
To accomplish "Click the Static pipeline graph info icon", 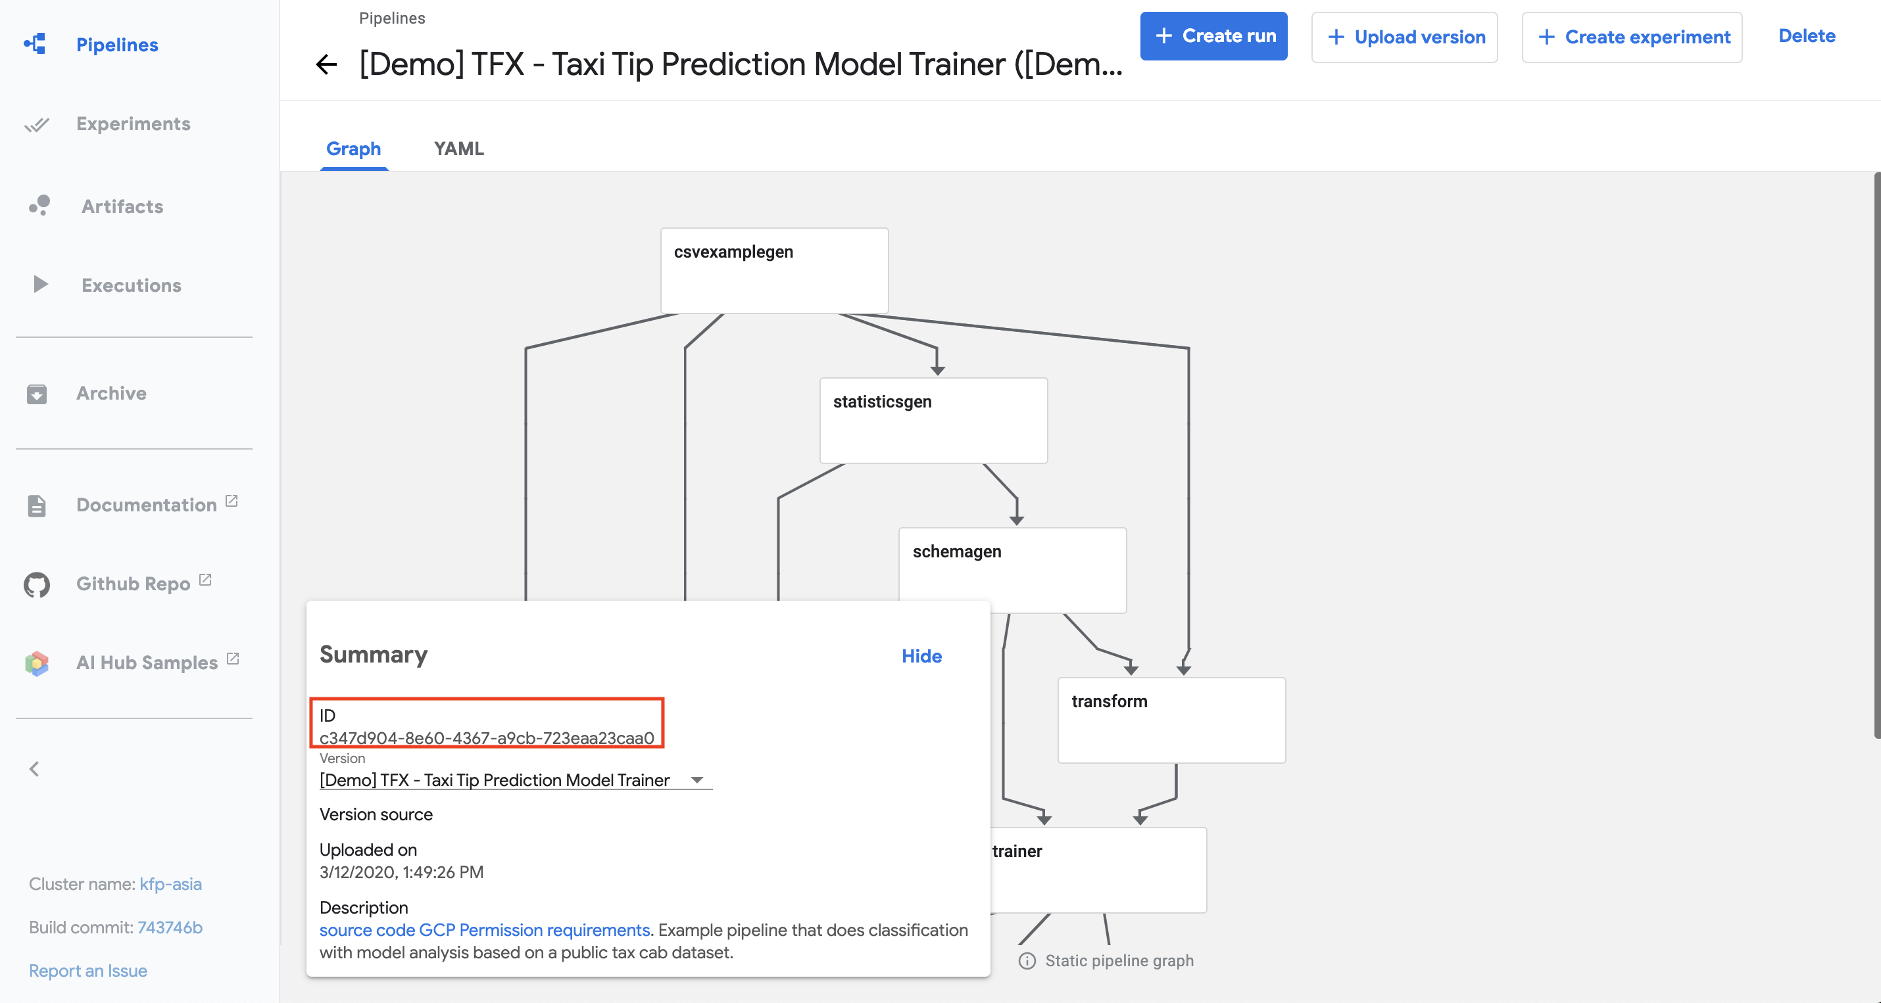I will click(1027, 961).
